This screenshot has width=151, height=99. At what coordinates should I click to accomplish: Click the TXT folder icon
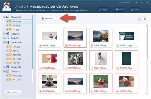click(x=11, y=59)
